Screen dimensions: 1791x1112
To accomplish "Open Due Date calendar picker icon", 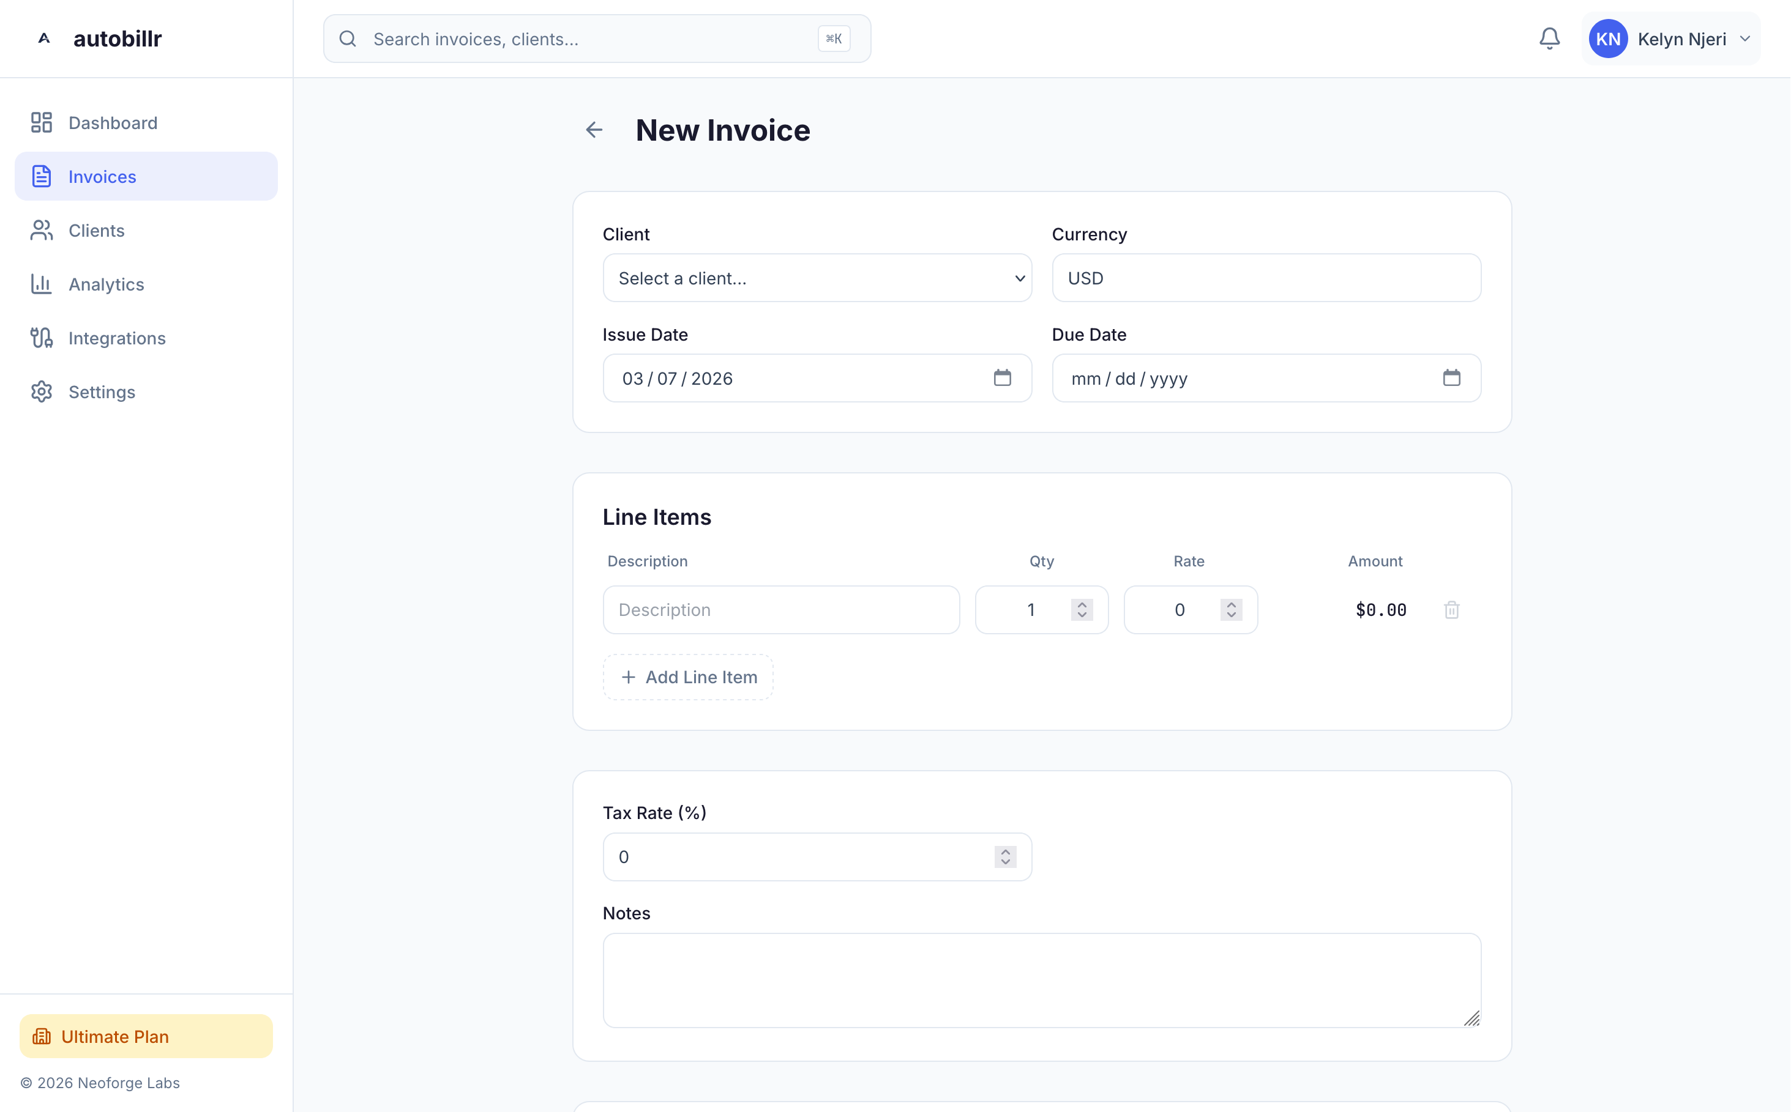I will [1451, 378].
